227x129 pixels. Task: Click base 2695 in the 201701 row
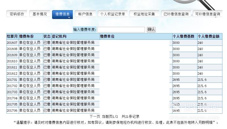pos(176,80)
